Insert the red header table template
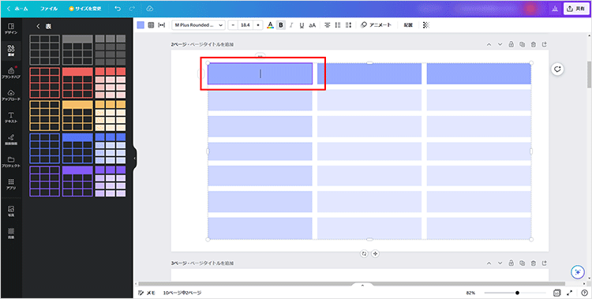The height and width of the screenshot is (299, 592). (x=77, y=83)
